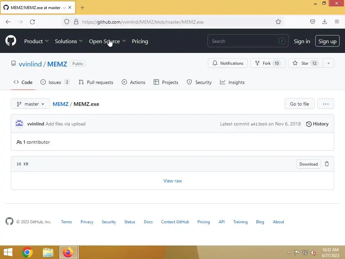Click the Add files via upload message
Viewport: 345px width, 259px height.
coord(65,124)
